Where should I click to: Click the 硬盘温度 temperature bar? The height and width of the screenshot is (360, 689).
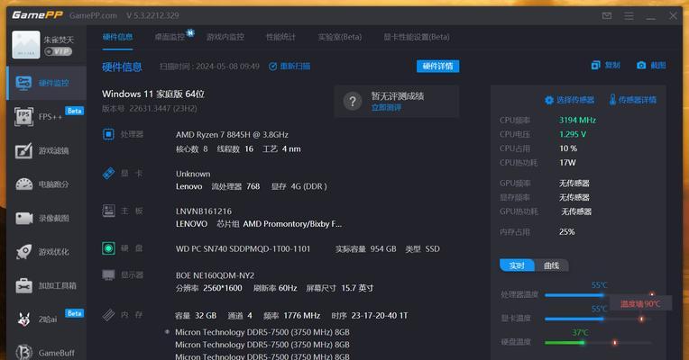point(598,343)
